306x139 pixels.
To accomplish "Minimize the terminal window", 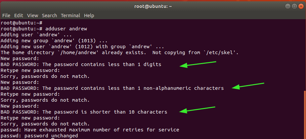I will 288,6.
